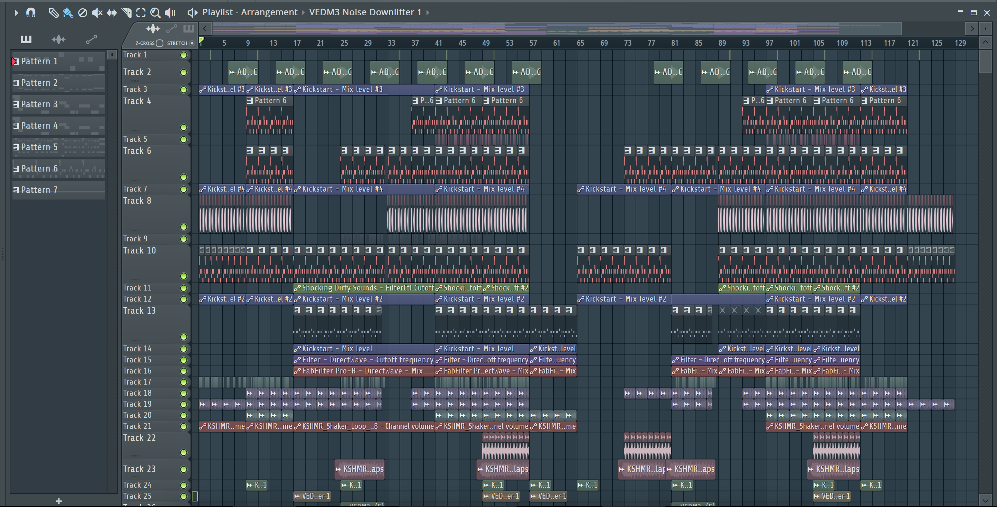The image size is (997, 507).
Task: Click the picker panel scrollbar handle
Action: coord(112,55)
